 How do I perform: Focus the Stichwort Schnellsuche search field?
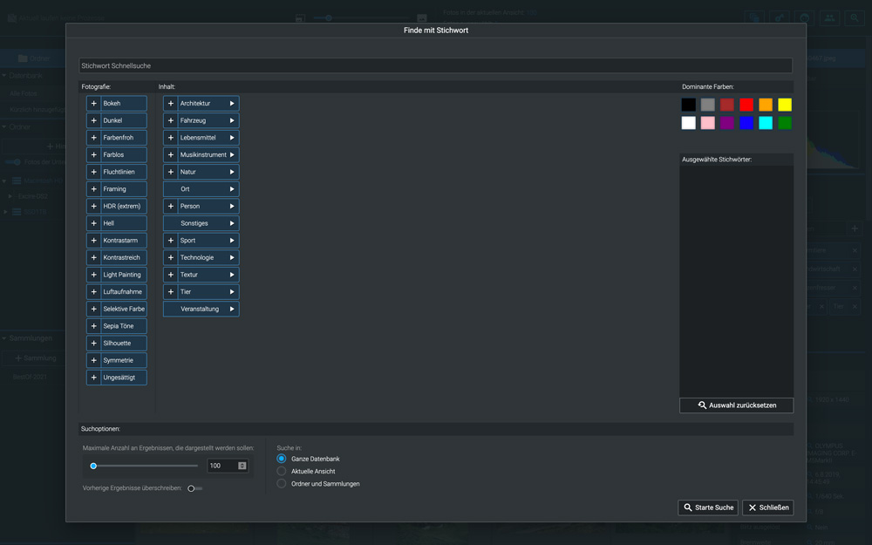click(435, 65)
